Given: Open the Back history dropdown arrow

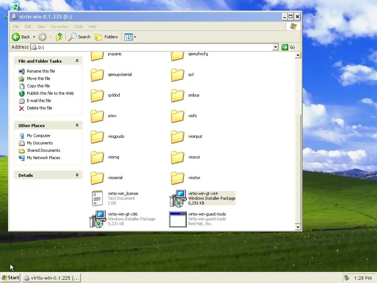Looking at the screenshot, I should (34, 37).
